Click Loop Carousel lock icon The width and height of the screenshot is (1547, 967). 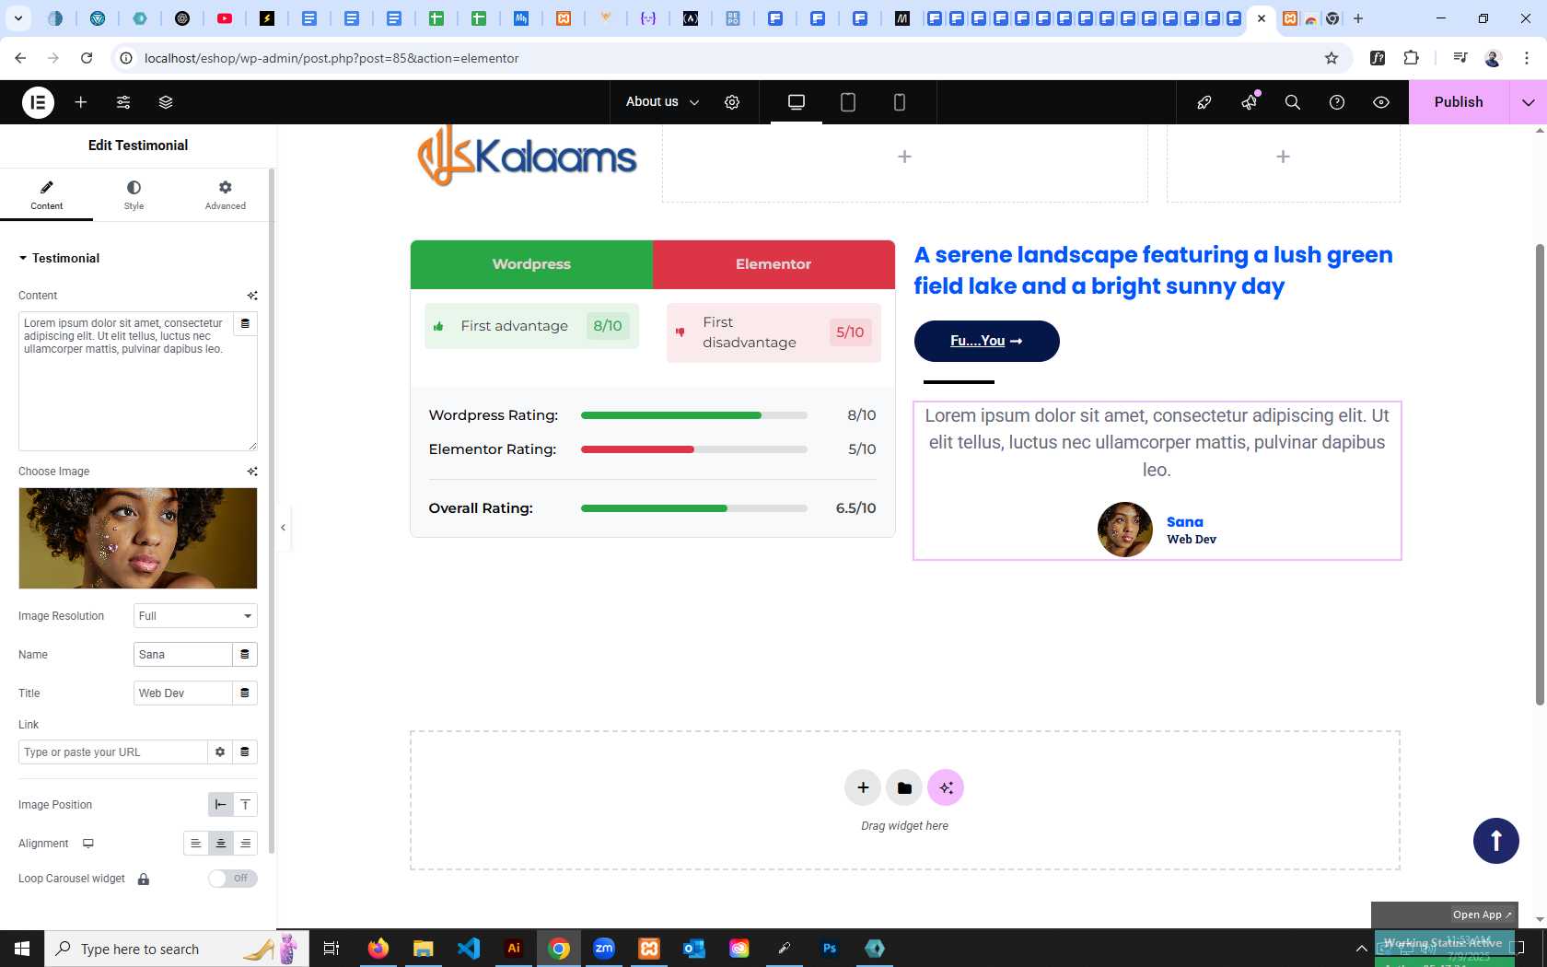(x=144, y=880)
